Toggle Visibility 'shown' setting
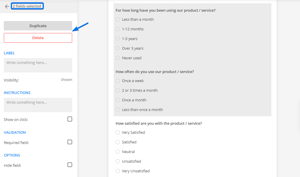Viewport: 300px width, 177px height. click(x=66, y=79)
